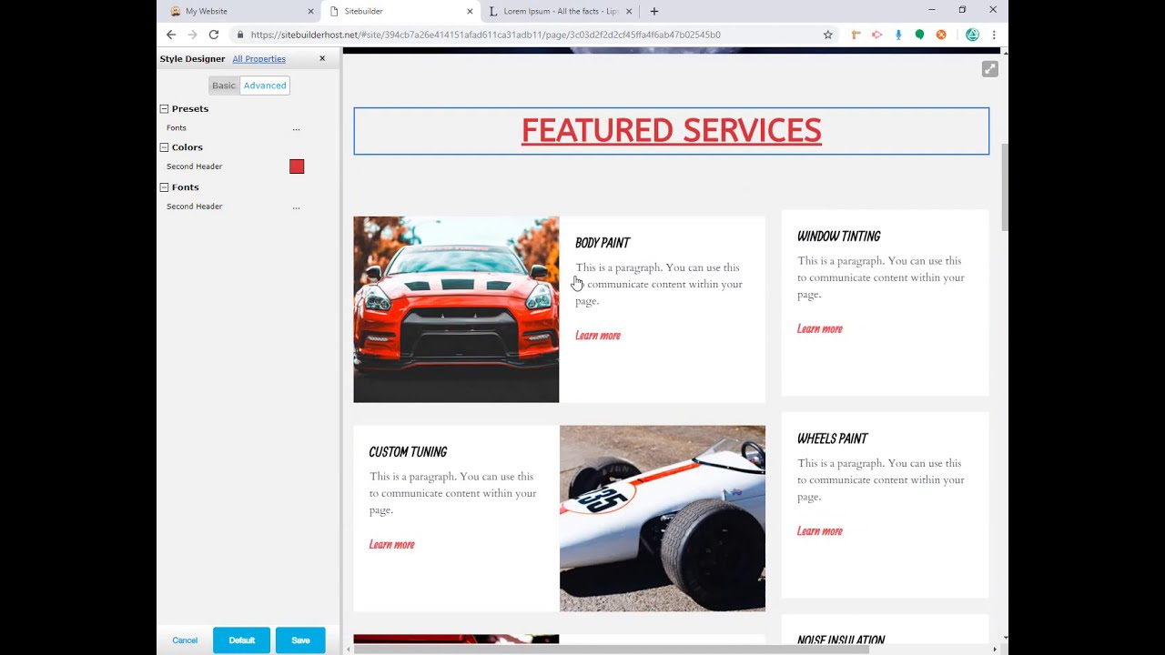The height and width of the screenshot is (655, 1165).
Task: Click the Custom Tuning title
Action: coord(408,452)
